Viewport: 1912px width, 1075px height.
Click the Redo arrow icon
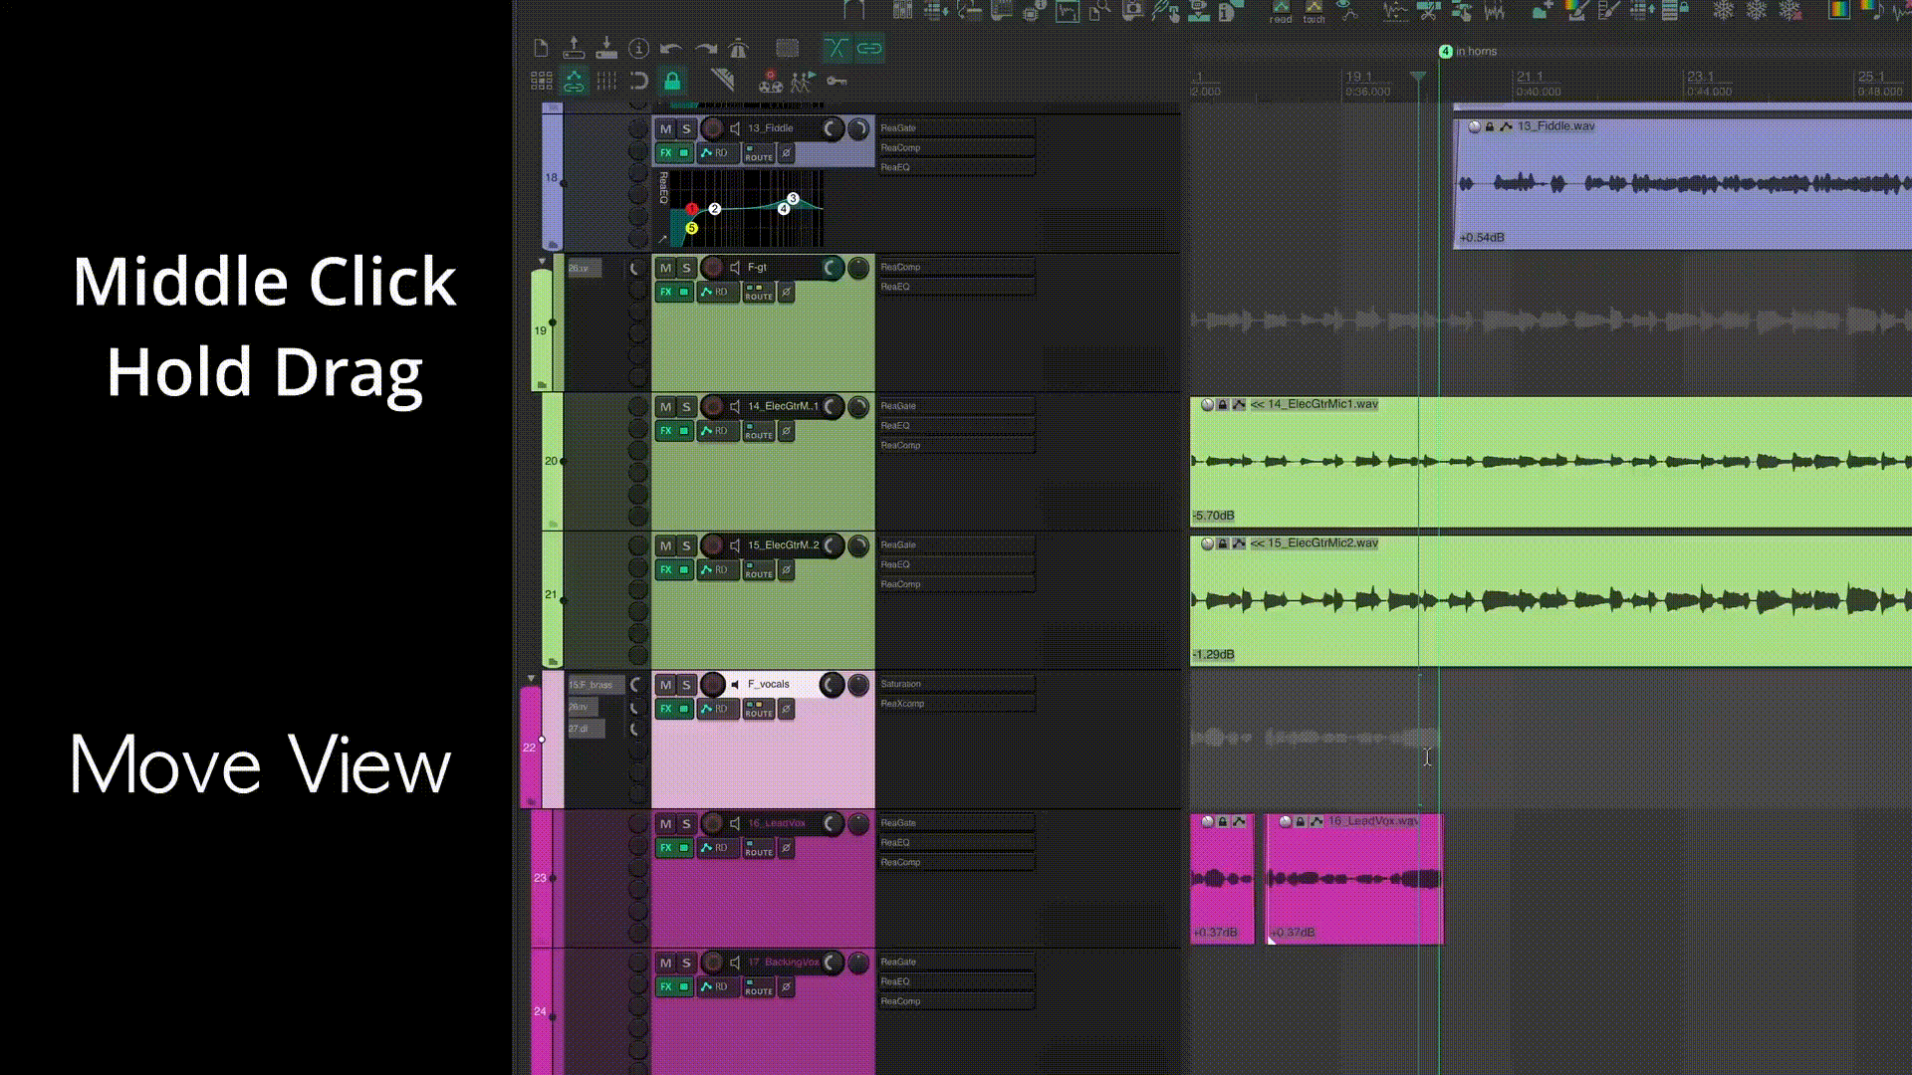coord(706,48)
